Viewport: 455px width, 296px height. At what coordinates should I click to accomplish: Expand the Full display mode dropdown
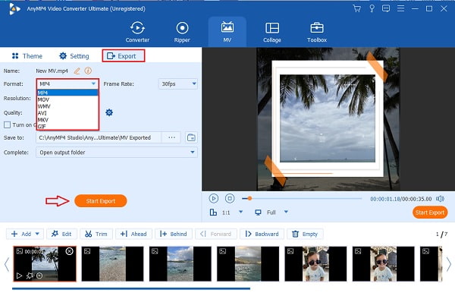[x=286, y=212]
